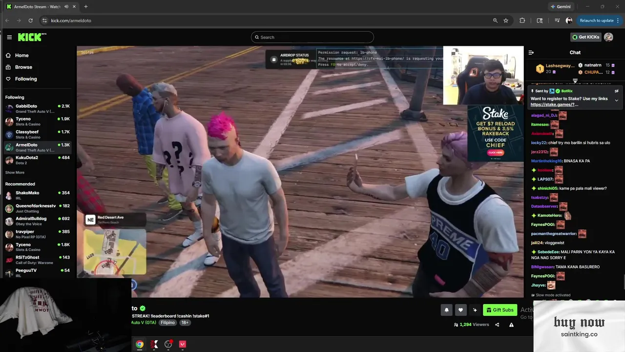
Task: Click the Filipino language tag
Action: point(167,323)
